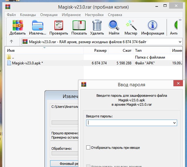Close the Magisk-v23.0.rar WinRAR window
The height and width of the screenshot is (167, 187).
(x=176, y=6)
